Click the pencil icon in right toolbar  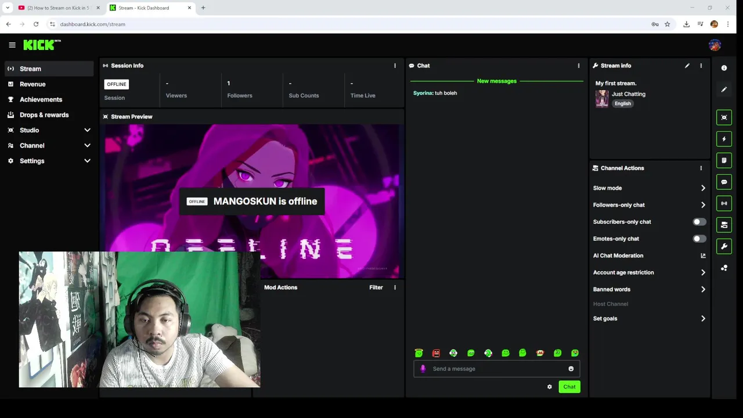pos(724,89)
